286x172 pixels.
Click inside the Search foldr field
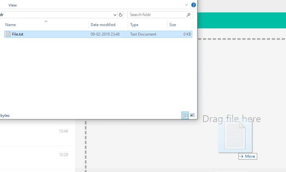(x=156, y=15)
